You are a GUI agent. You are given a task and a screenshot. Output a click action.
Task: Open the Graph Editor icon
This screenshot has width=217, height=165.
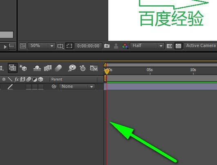tap(94, 68)
